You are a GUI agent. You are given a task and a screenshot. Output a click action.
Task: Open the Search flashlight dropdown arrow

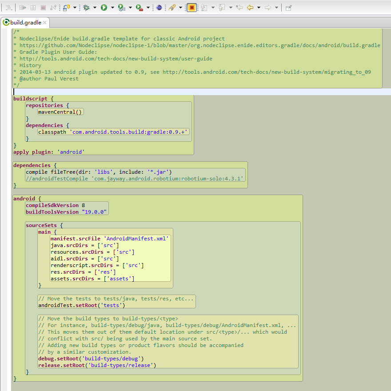coord(180,8)
